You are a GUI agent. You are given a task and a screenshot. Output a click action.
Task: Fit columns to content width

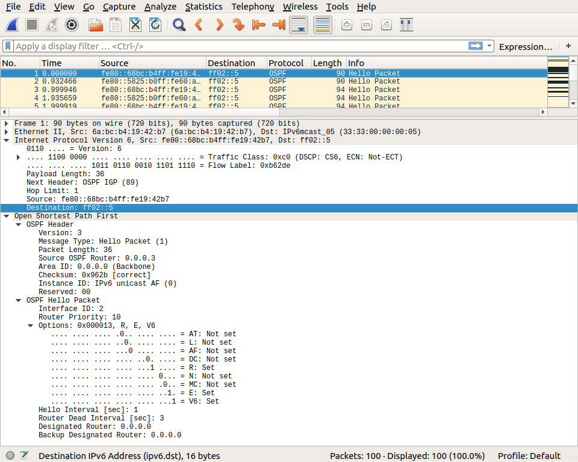406,25
